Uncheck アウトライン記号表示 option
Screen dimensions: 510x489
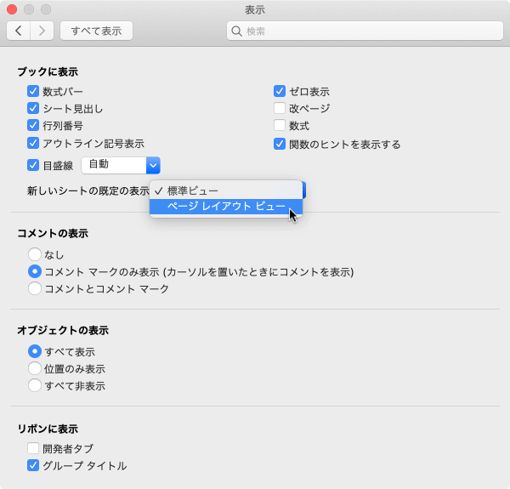point(34,143)
